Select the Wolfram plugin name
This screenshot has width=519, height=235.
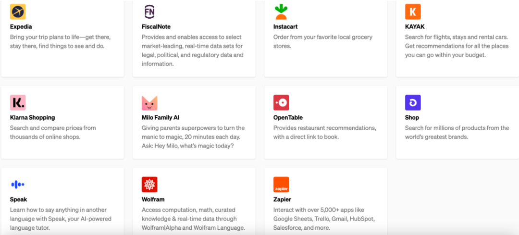coord(153,199)
